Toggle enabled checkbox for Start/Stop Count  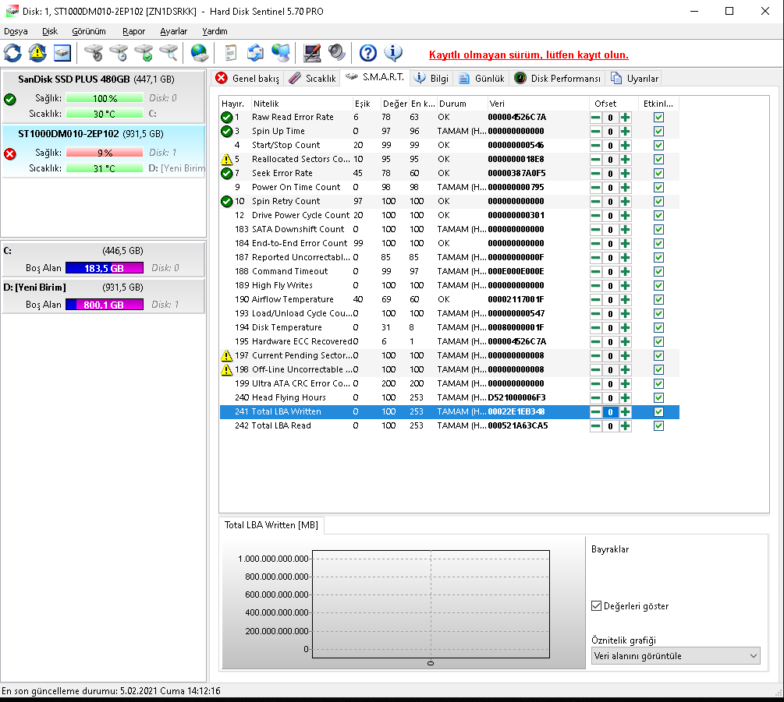(658, 145)
